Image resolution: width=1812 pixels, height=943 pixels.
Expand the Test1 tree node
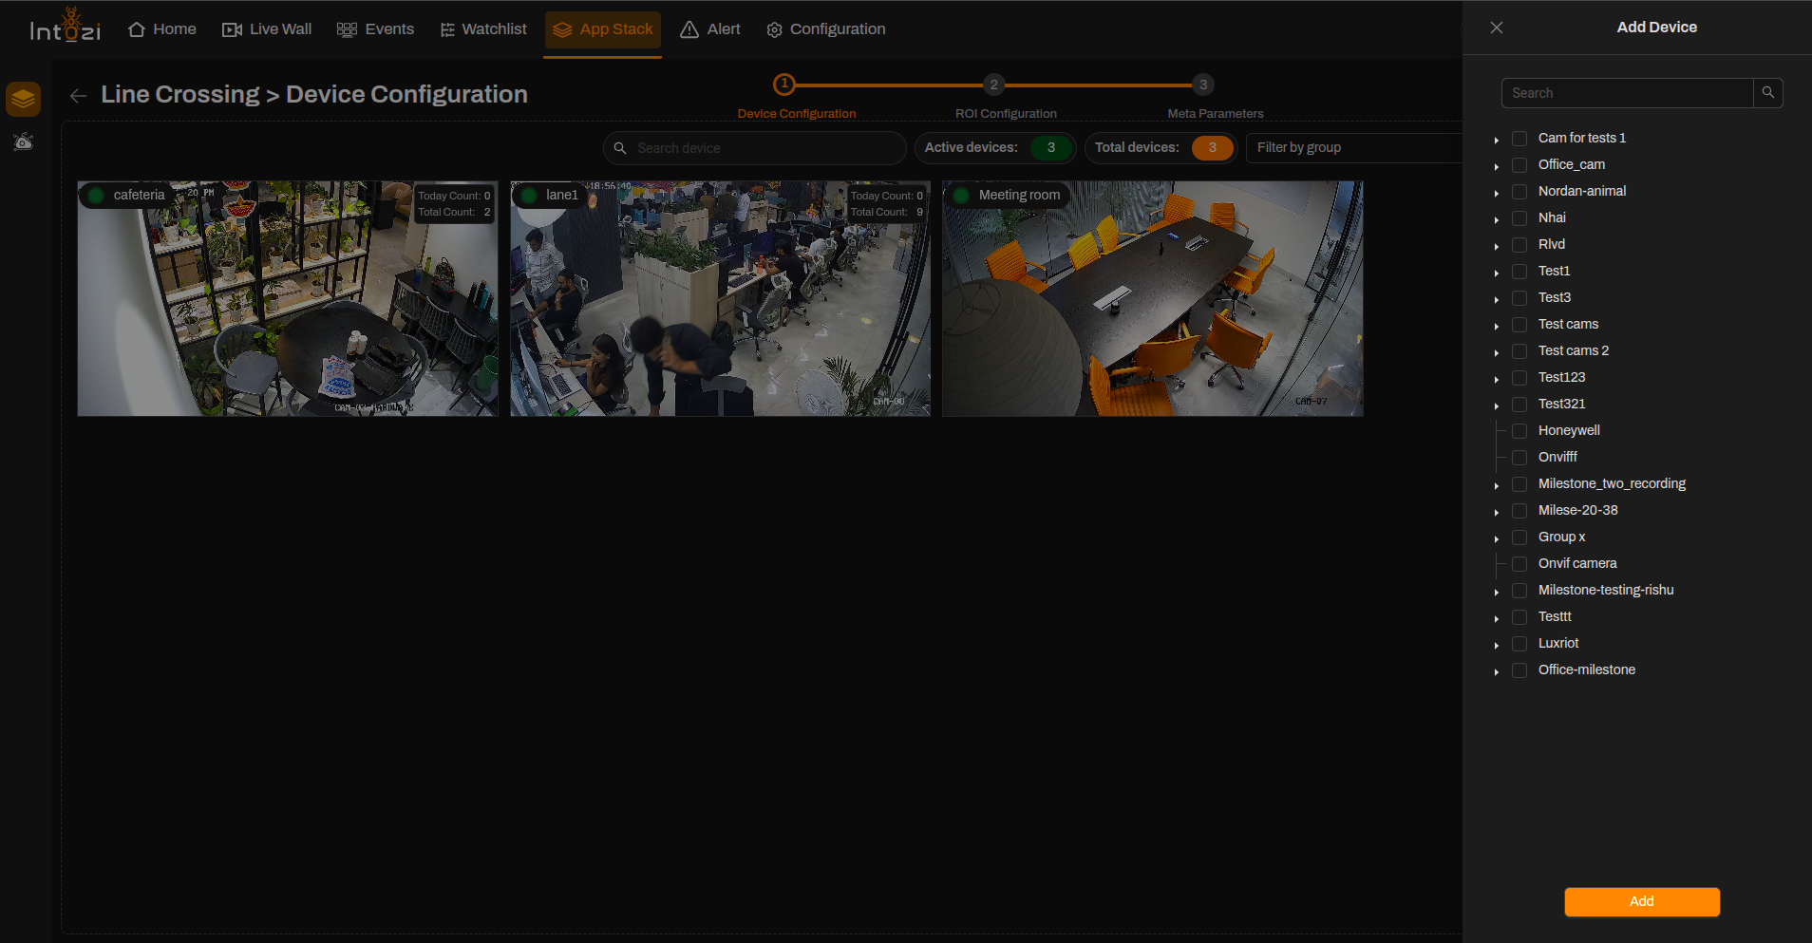tap(1497, 273)
